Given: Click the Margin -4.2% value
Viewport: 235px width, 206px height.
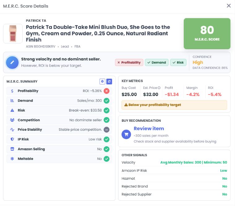Looking at the screenshot, I should 193,94.
